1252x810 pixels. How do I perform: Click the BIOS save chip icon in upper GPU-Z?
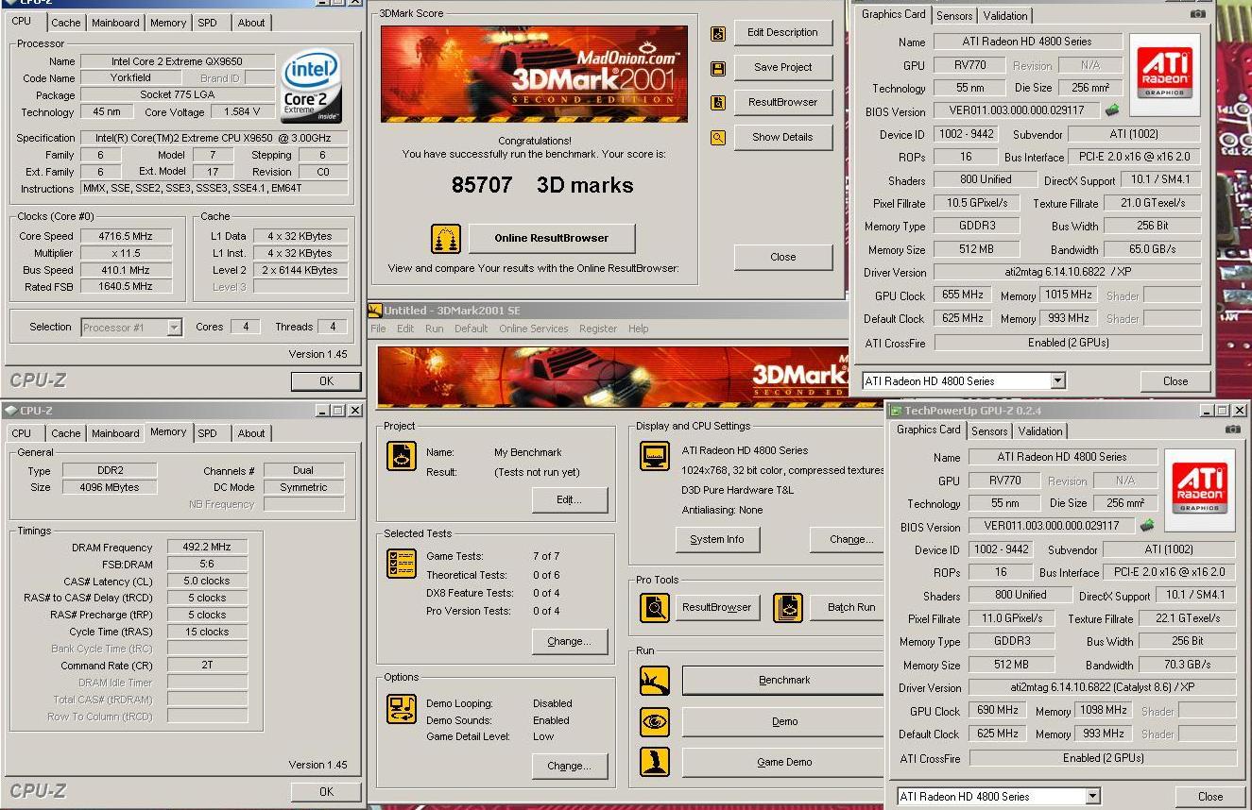click(x=1113, y=110)
